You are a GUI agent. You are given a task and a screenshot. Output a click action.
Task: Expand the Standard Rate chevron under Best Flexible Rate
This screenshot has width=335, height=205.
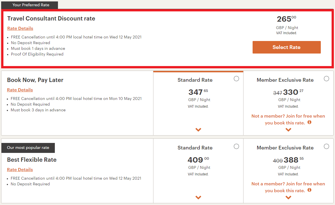click(198, 197)
